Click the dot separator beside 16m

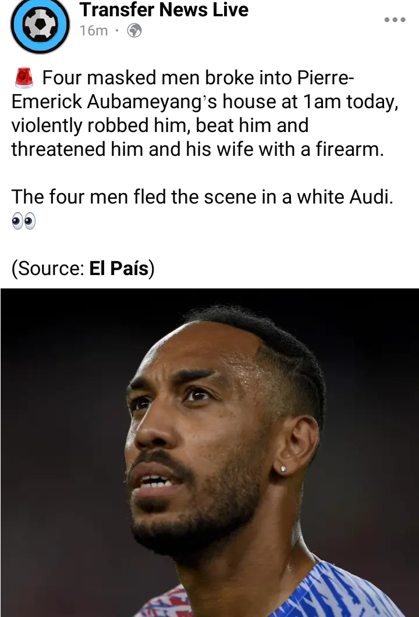pyautogui.click(x=117, y=31)
